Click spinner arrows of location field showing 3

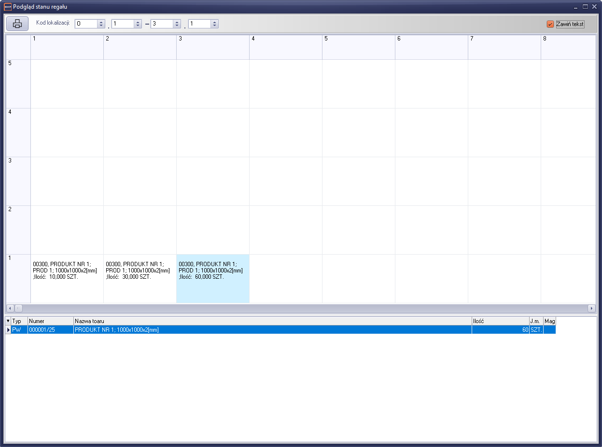tap(177, 24)
